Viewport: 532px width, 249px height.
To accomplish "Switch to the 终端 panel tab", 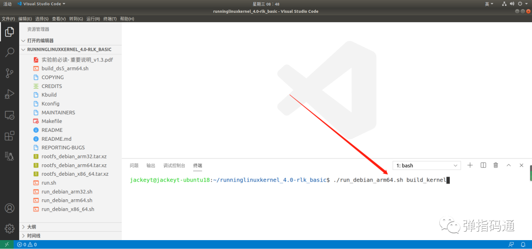I will coord(198,166).
